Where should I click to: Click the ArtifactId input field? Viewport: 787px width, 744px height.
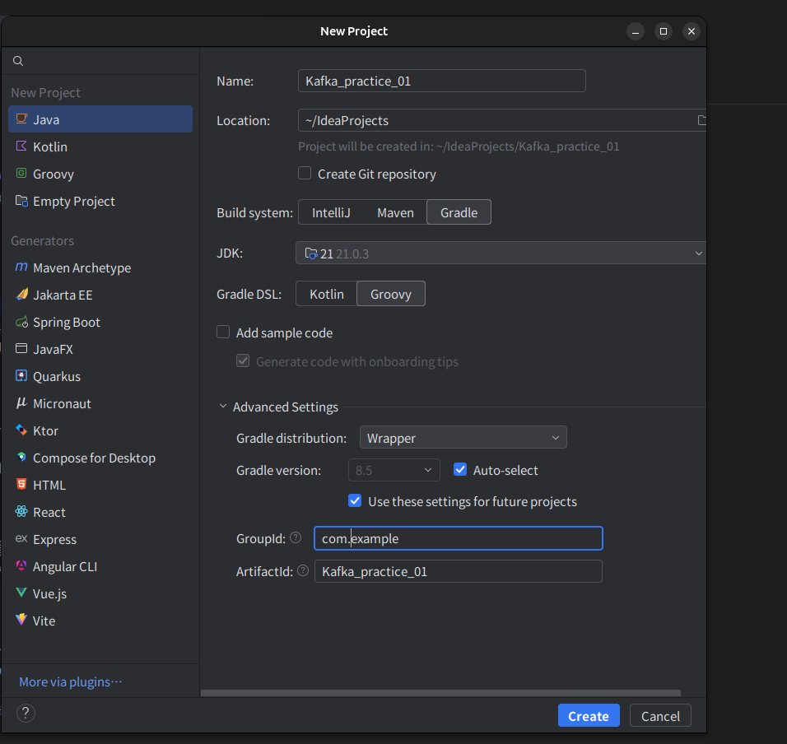[x=459, y=571]
